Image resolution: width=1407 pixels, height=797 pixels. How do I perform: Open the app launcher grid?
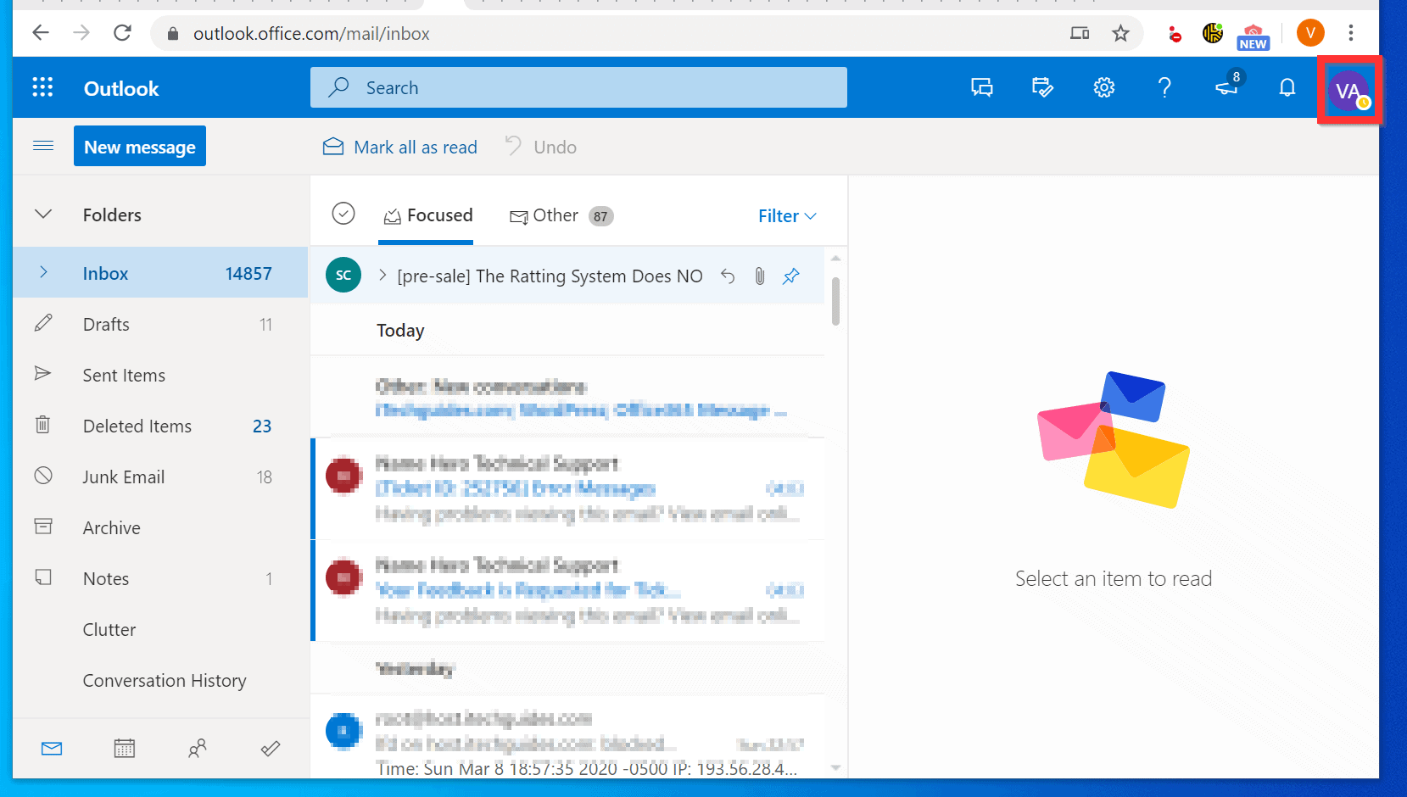point(42,87)
